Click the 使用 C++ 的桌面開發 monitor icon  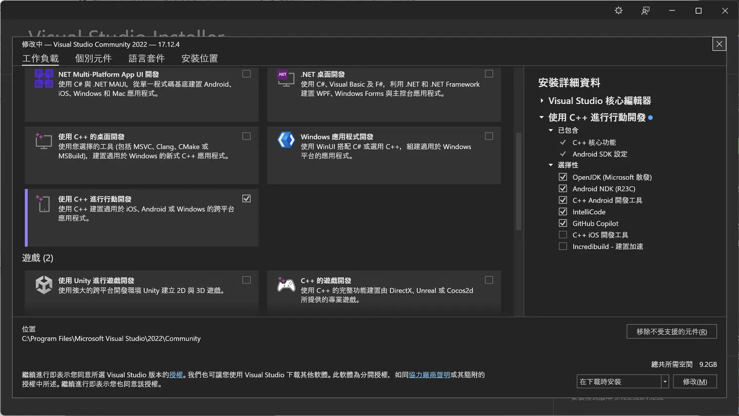[44, 141]
